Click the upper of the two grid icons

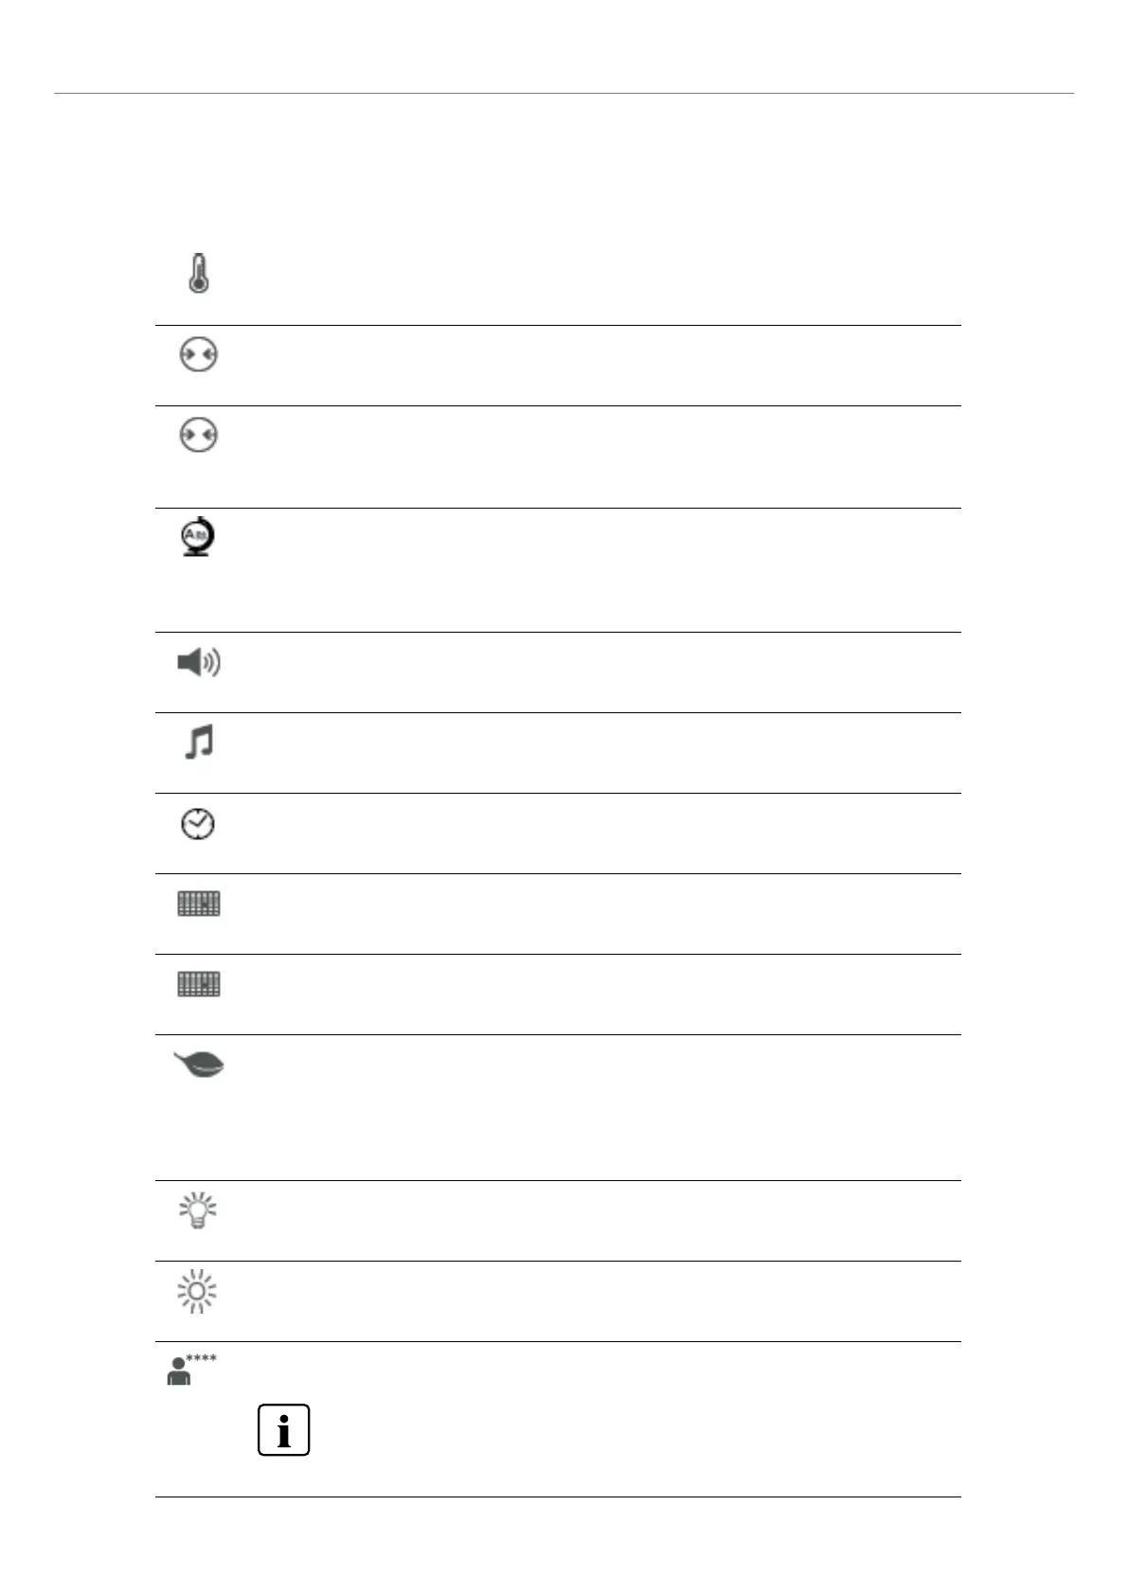(198, 904)
